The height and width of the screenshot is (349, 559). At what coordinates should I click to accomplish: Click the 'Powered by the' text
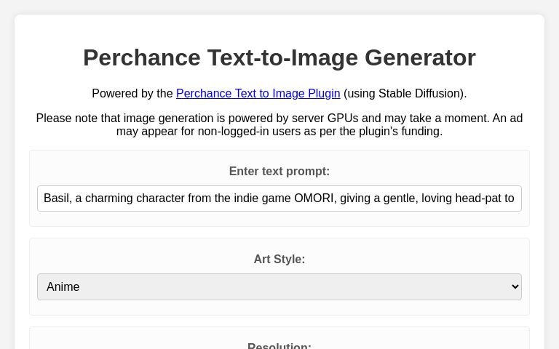[132, 94]
